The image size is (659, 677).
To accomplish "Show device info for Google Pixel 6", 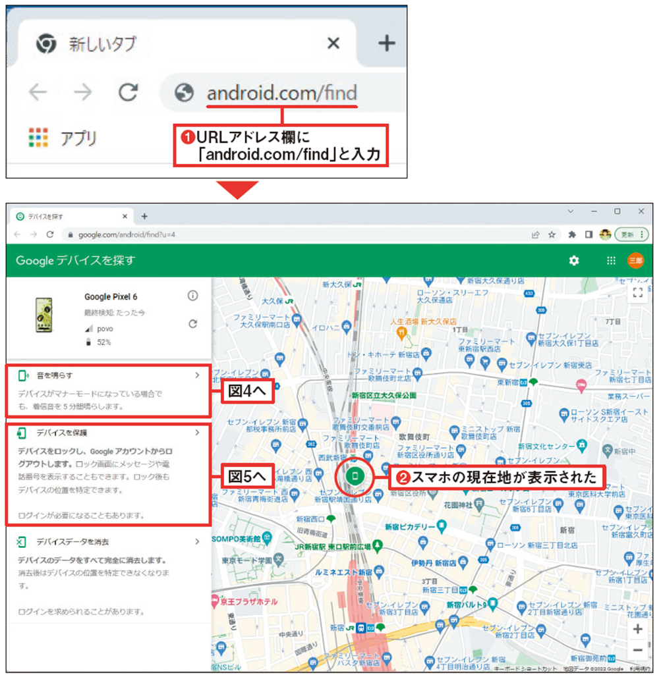I will tap(192, 295).
